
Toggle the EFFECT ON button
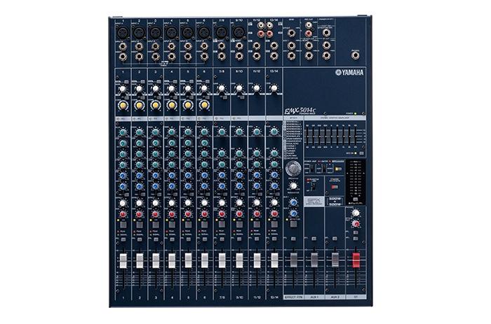(293, 225)
